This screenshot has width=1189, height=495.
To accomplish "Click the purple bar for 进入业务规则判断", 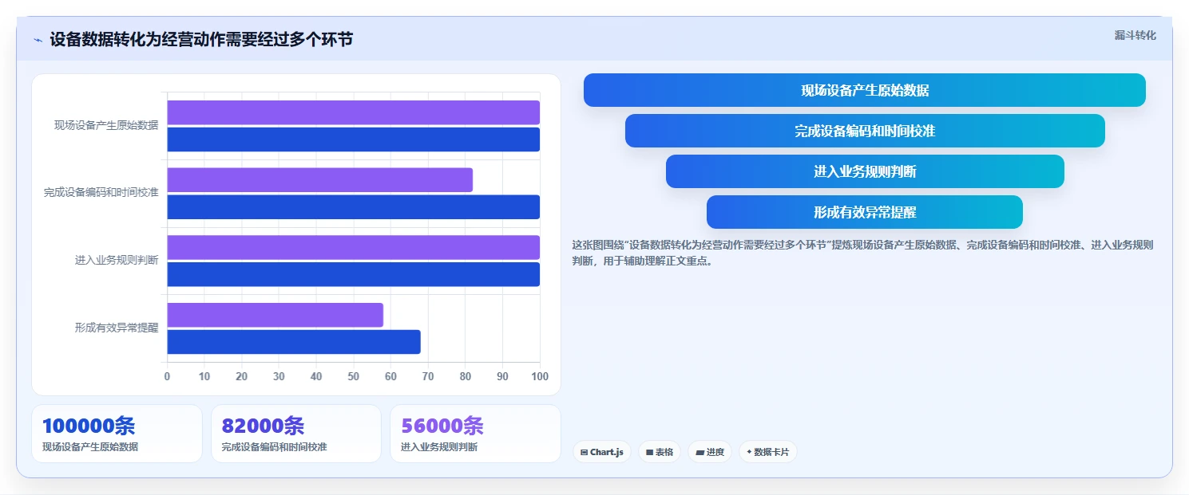I will pyautogui.click(x=354, y=247).
